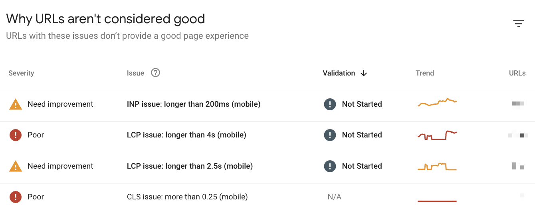
Task: Open LCP issue: longer than 2.5s (mobile)
Action: pos(190,166)
